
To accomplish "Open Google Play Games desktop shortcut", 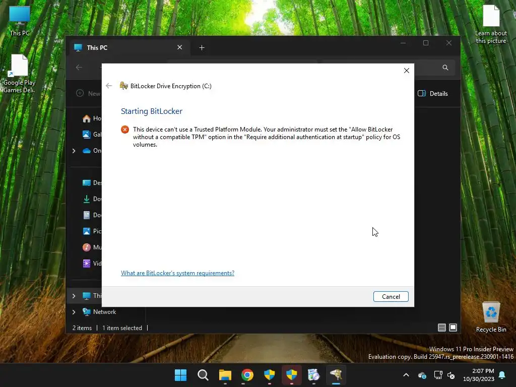I will [20, 74].
